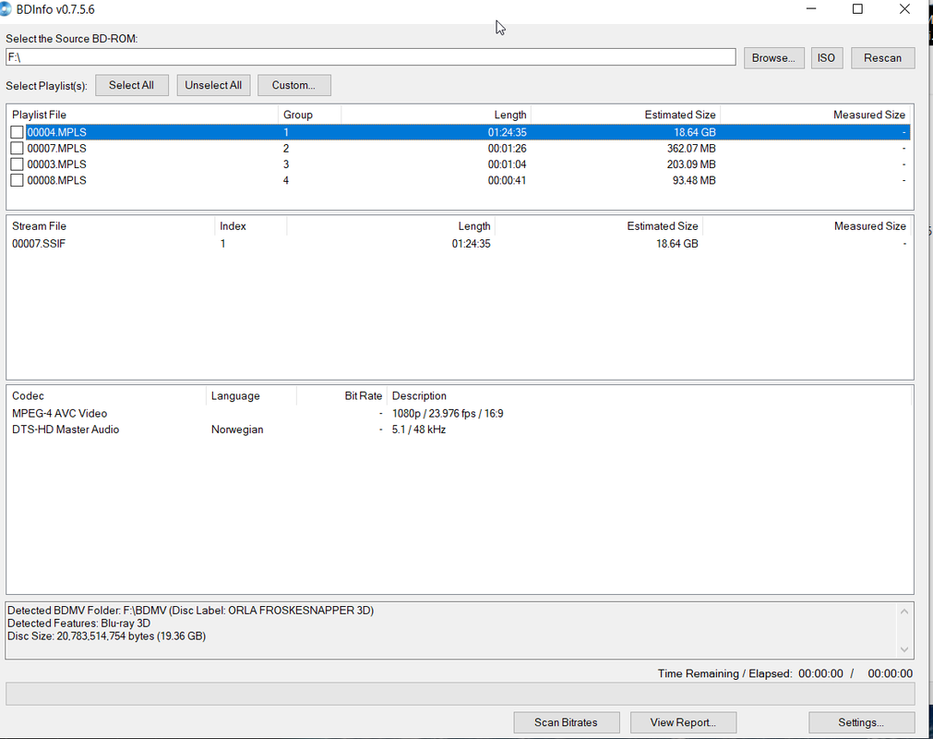
Task: Click the Stream File column header
Action: 111,226
